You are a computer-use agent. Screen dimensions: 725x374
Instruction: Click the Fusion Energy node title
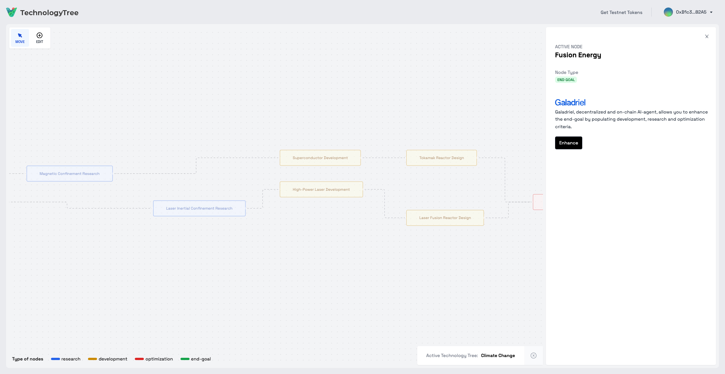578,55
